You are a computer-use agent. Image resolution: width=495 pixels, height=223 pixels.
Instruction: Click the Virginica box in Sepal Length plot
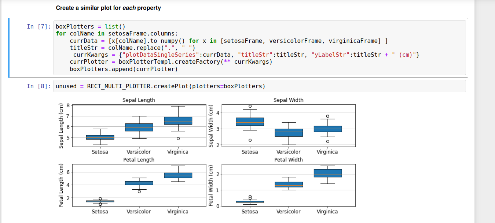tap(178, 121)
